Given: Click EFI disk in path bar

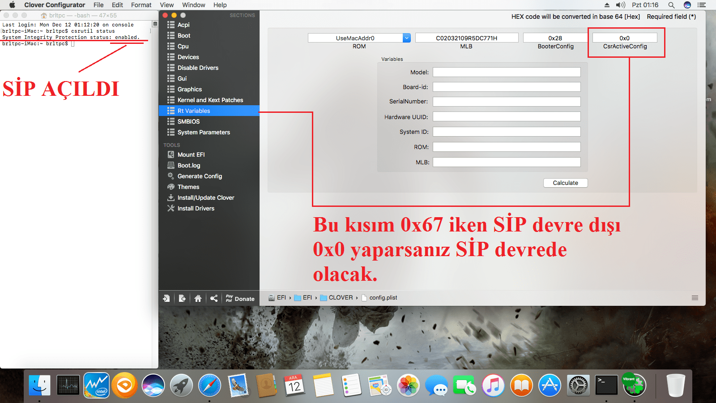Looking at the screenshot, I should 277,298.
